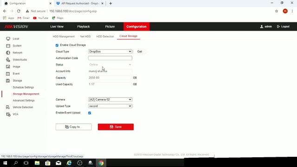This screenshot has height=167, width=297.
Task: Click the Hikvision logo
Action: (17, 26)
